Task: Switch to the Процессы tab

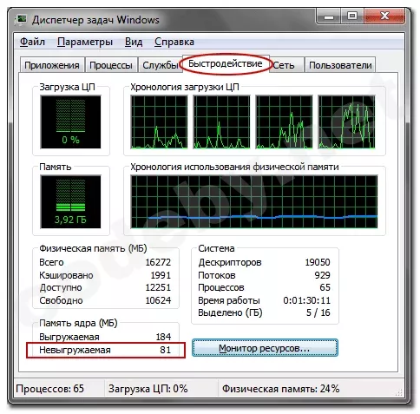Action: point(111,65)
